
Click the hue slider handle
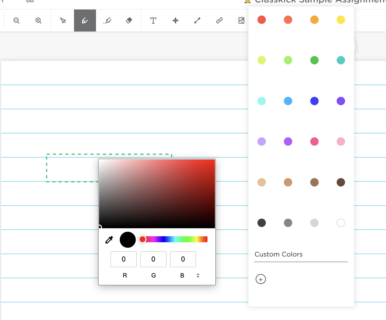point(142,239)
